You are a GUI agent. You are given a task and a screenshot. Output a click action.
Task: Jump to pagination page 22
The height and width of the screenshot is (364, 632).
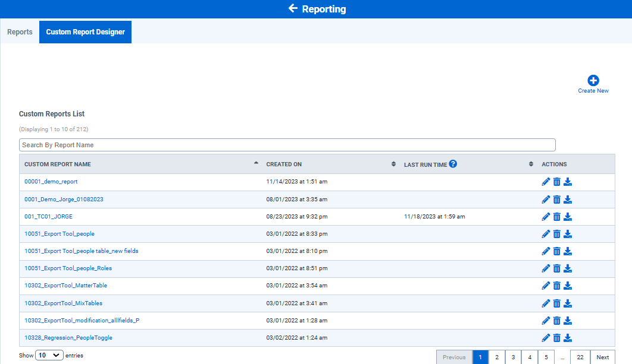tap(580, 357)
